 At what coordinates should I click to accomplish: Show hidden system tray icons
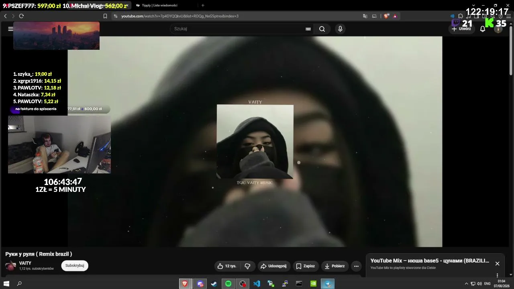pyautogui.click(x=466, y=284)
